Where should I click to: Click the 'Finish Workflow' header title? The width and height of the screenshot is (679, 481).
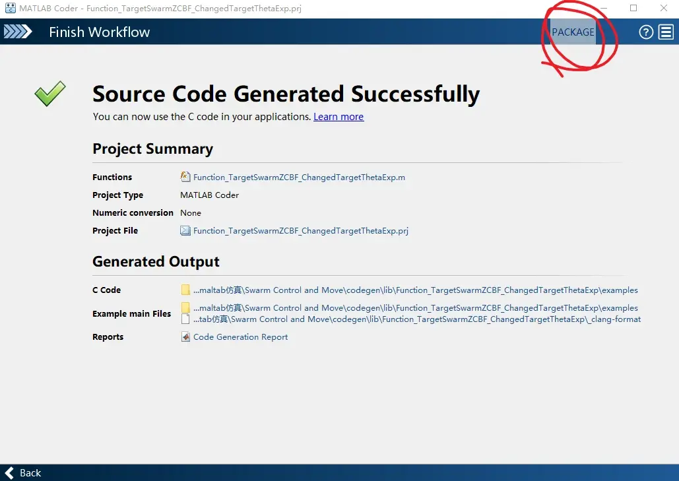click(99, 32)
